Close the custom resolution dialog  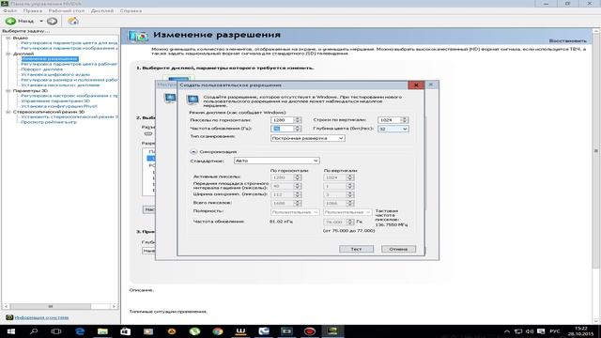point(416,85)
